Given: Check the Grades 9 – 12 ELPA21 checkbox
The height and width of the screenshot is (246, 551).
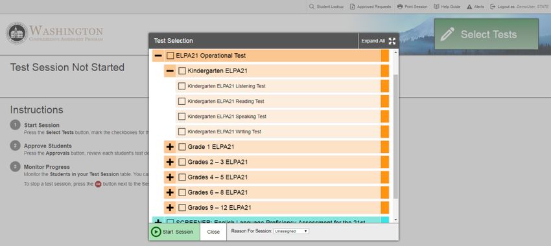Looking at the screenshot, I should tap(182, 208).
